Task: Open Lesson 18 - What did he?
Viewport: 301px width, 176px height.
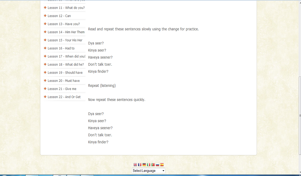Action: click(66, 65)
